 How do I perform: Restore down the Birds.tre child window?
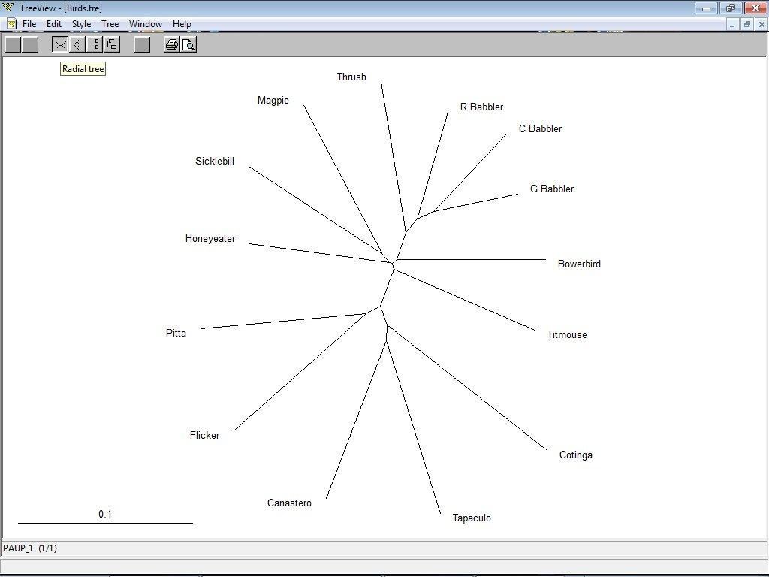click(x=747, y=24)
